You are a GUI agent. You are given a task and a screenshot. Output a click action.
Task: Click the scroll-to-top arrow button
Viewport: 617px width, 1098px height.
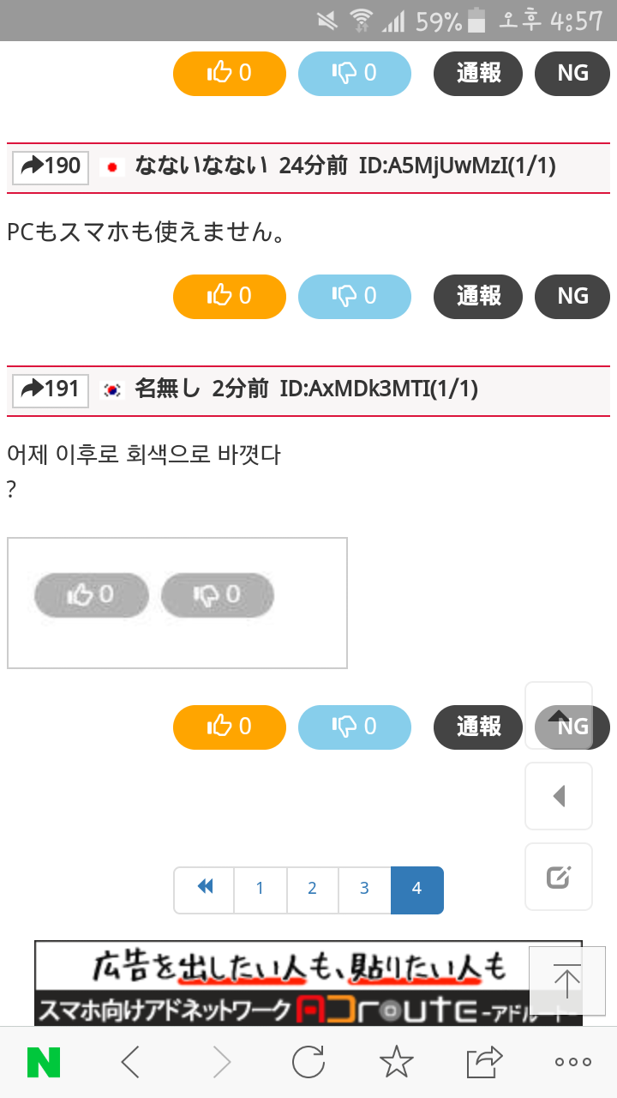tap(566, 979)
